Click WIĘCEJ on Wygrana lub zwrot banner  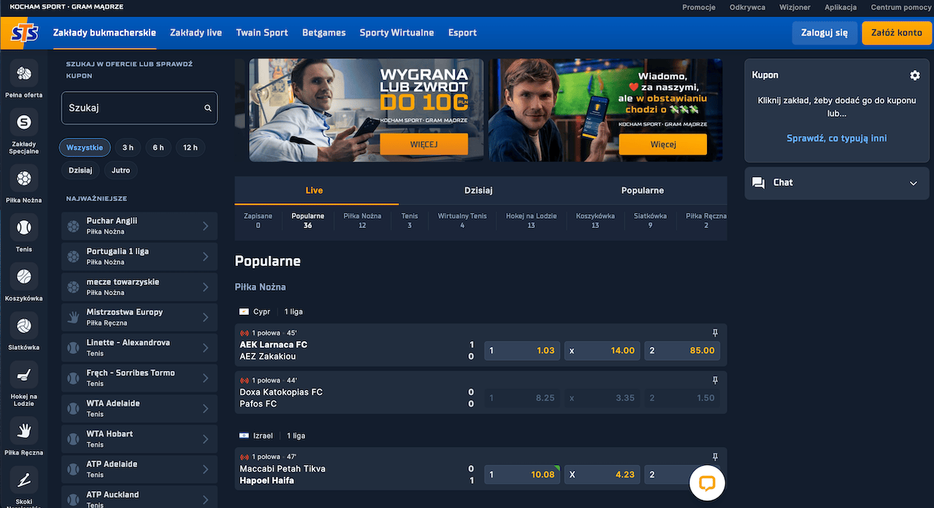point(424,144)
